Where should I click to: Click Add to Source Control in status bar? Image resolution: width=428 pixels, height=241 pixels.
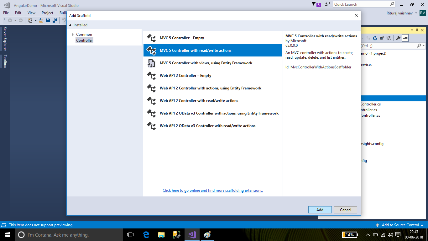click(400, 225)
